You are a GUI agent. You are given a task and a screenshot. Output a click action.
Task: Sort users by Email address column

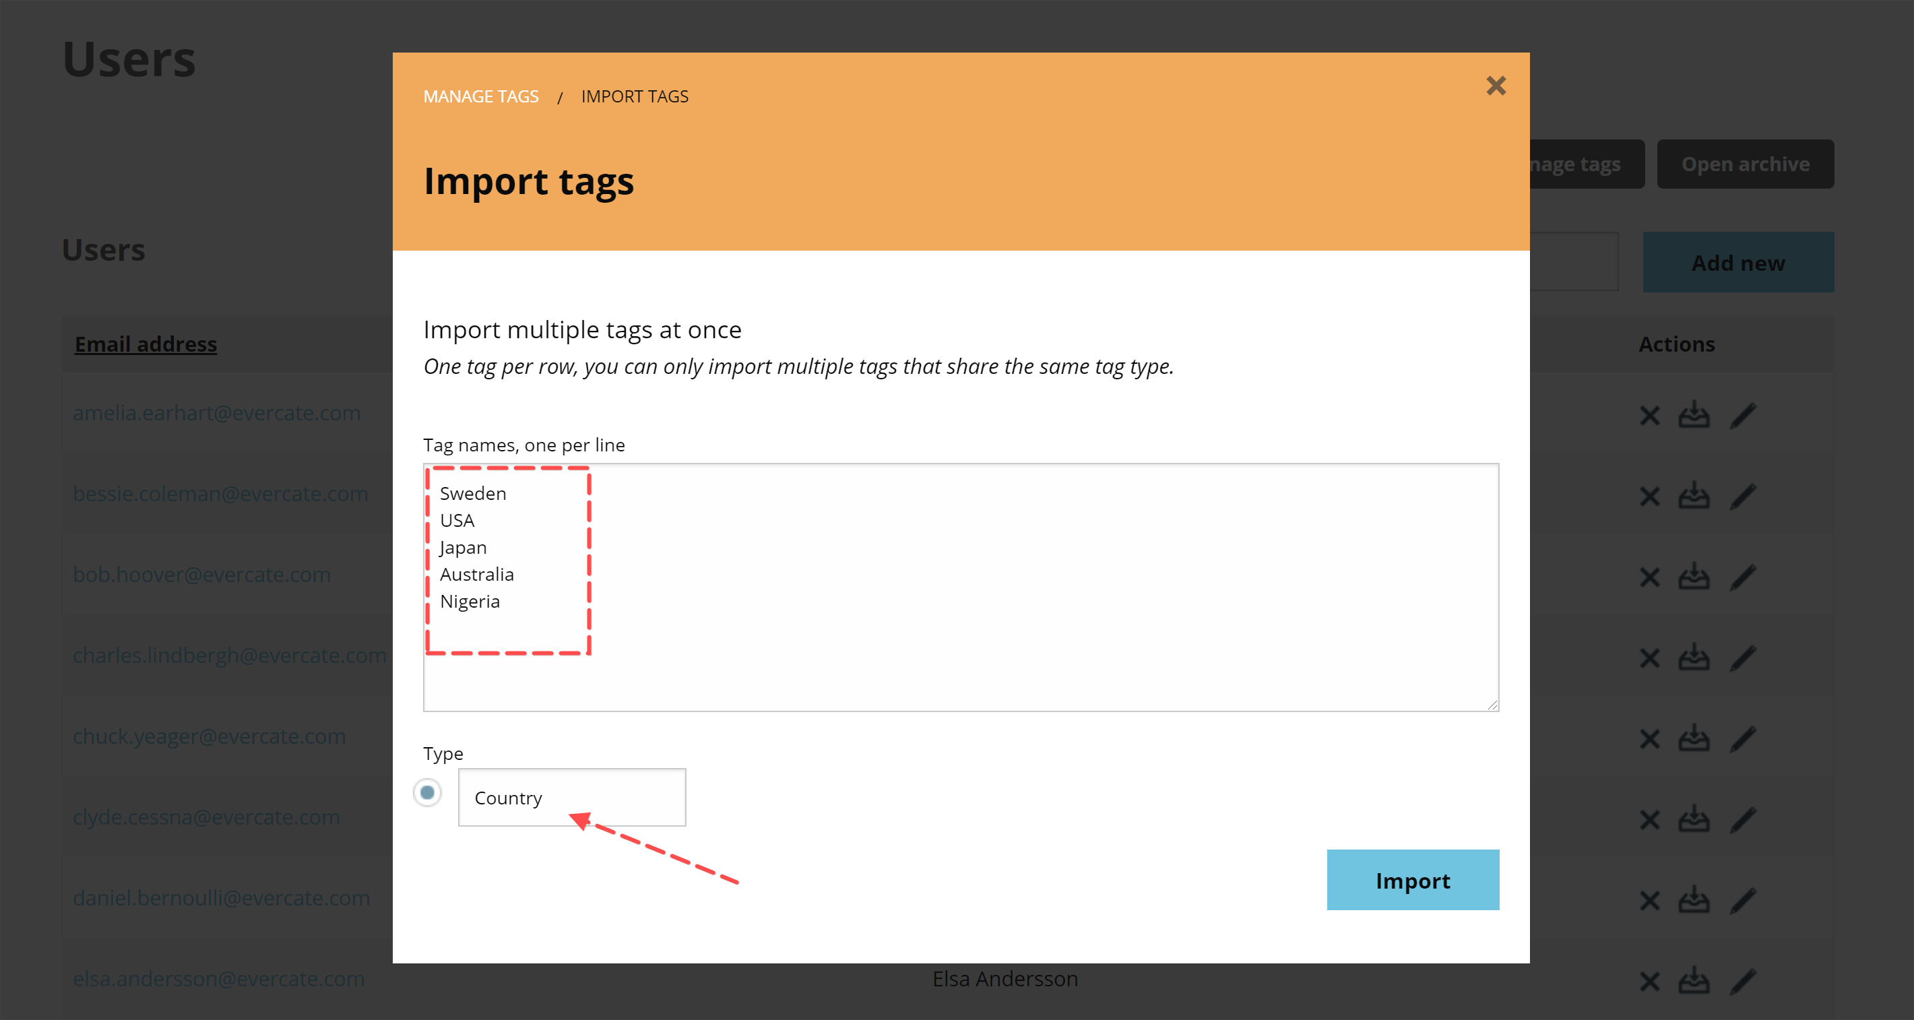coord(146,343)
